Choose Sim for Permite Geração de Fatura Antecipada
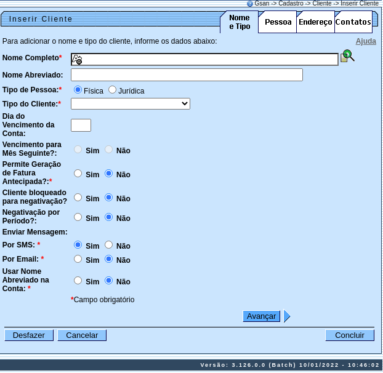This screenshot has height=373, width=383. (x=78, y=174)
